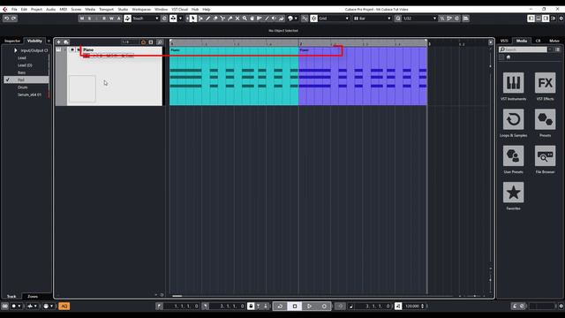Screen dimensions: 565x318
Task: Open the Project menu
Action: [x=36, y=10]
